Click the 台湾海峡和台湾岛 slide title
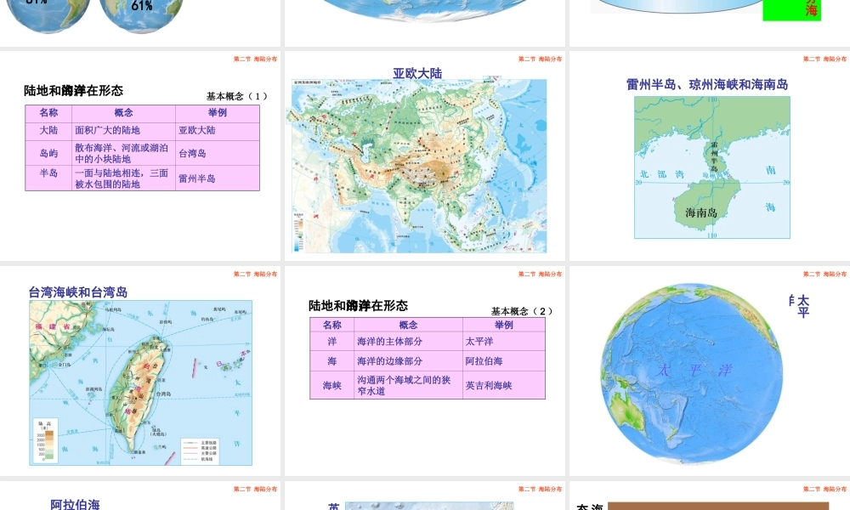Screen dimensions: 850x510 78,292
